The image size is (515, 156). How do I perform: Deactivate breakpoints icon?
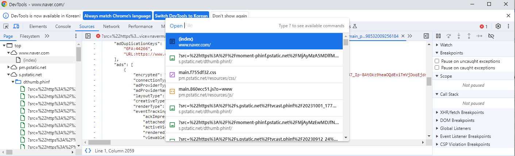pyautogui.click(x=491, y=36)
